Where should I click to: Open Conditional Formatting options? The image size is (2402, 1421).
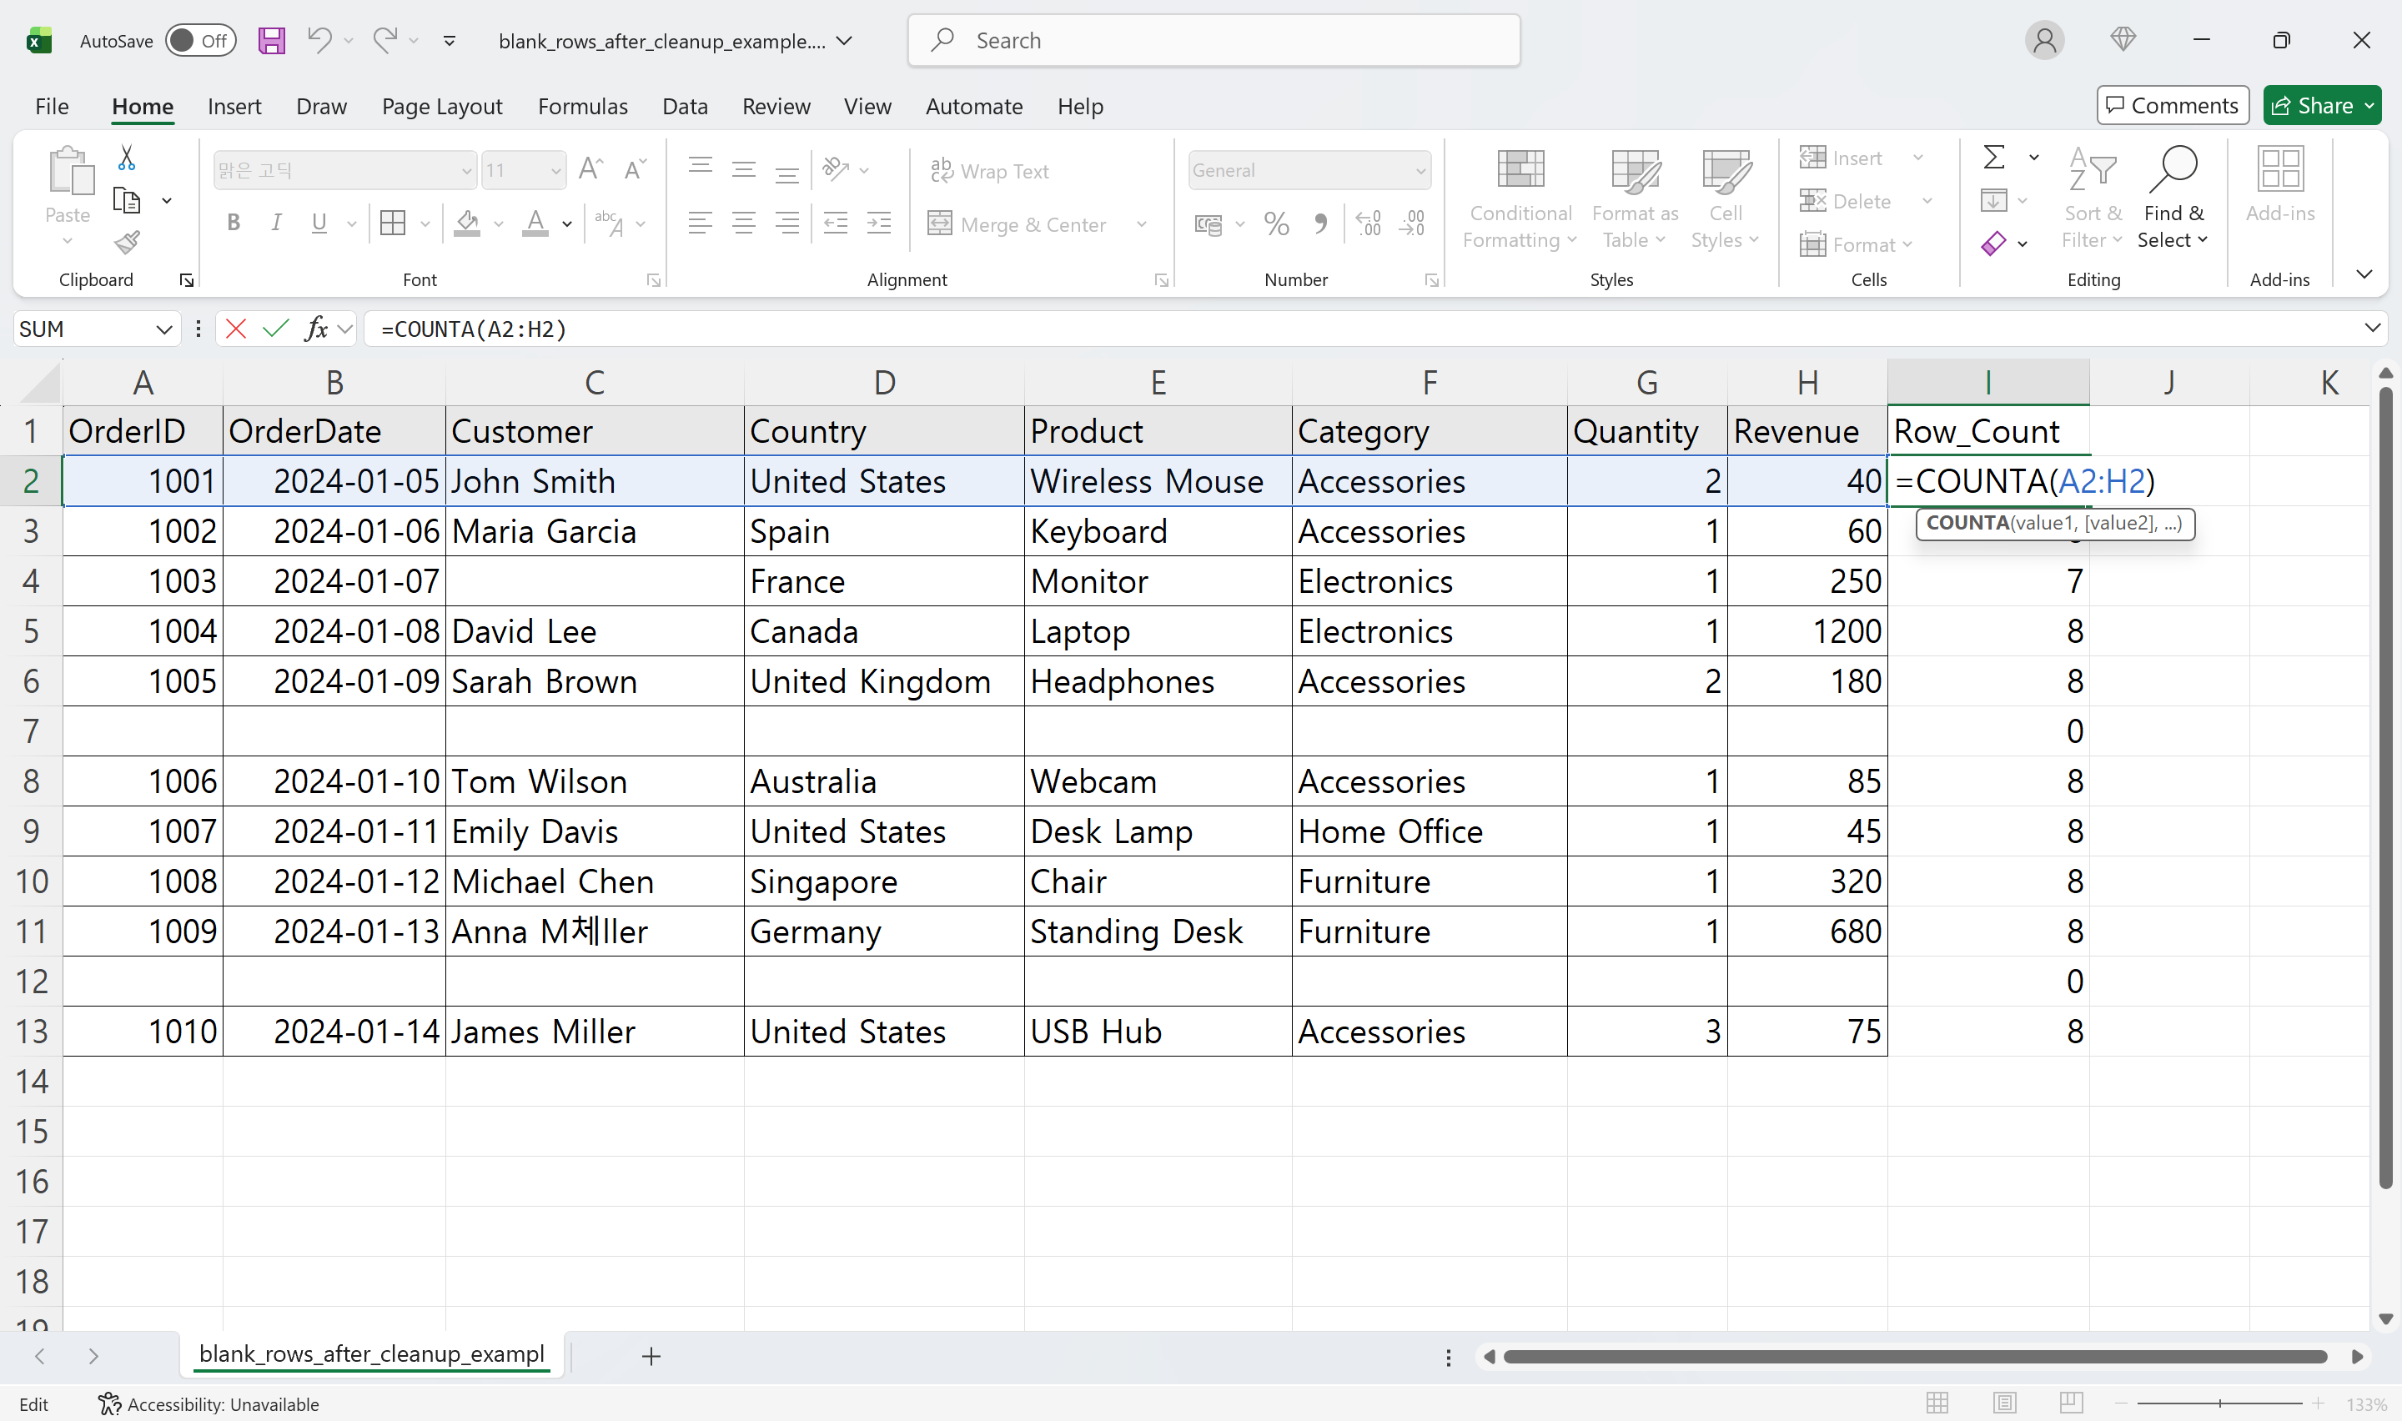(x=1519, y=196)
